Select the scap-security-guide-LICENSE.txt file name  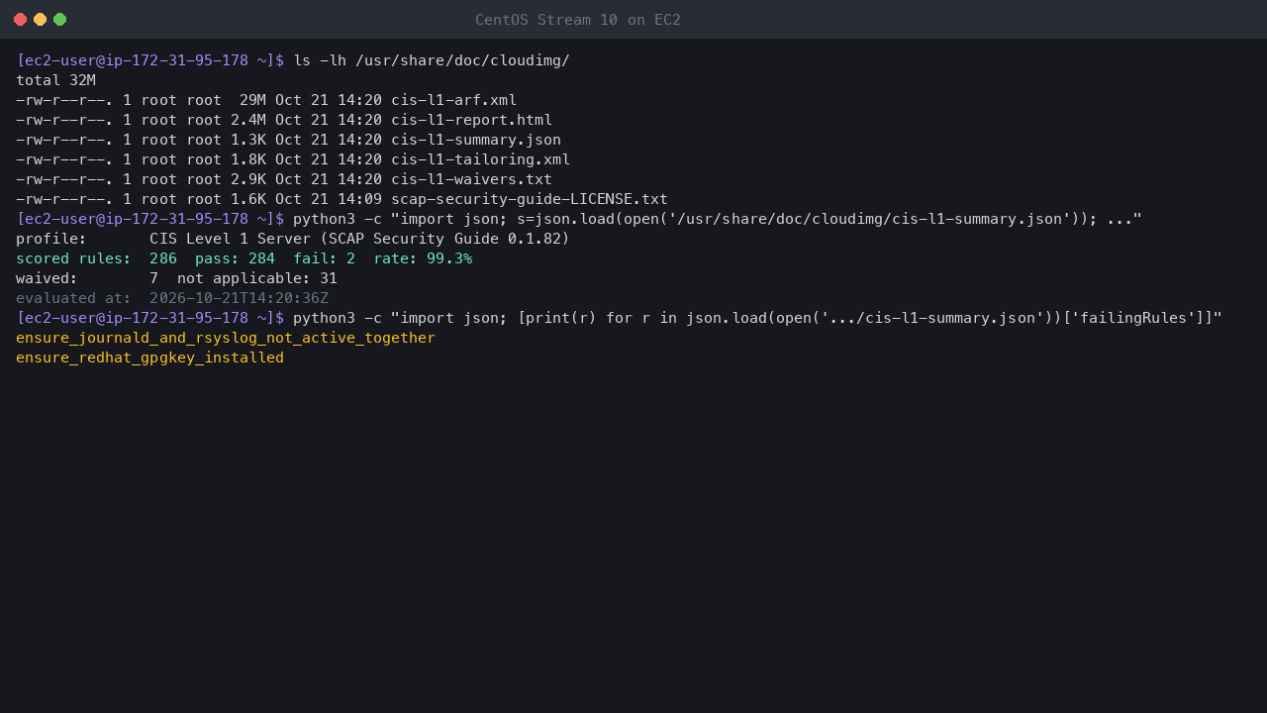point(530,199)
